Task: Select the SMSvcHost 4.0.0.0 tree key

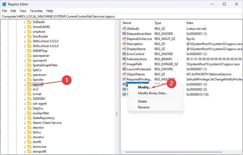Action: pyautogui.click(x=46, y=46)
